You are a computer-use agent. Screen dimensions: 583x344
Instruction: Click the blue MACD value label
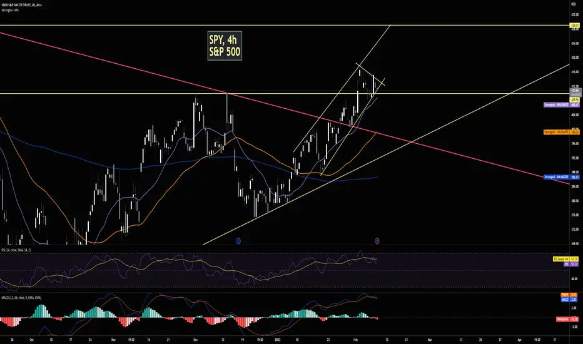569,300
